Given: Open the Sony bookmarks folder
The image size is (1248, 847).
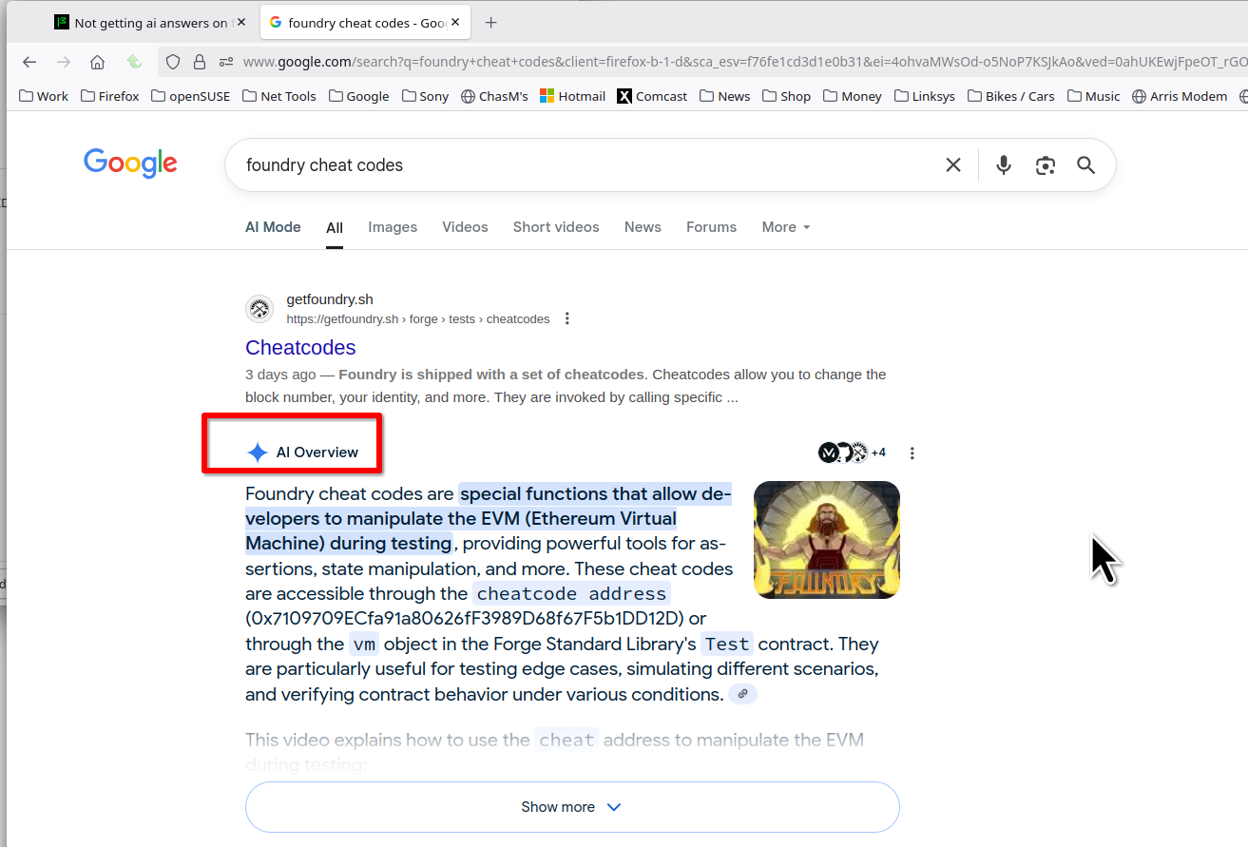Looking at the screenshot, I should point(425,96).
